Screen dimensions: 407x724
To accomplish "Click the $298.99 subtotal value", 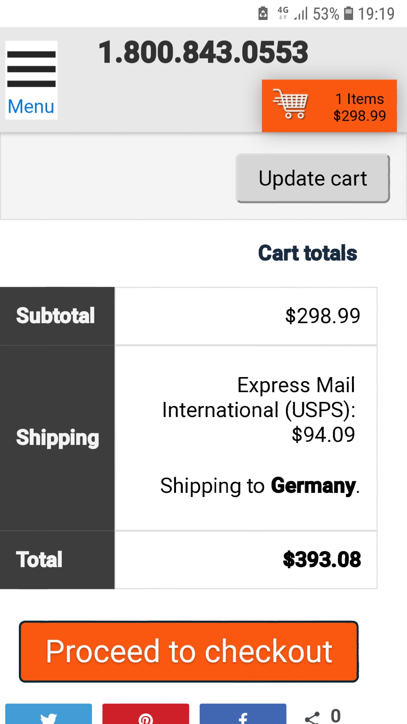I will pos(323,316).
